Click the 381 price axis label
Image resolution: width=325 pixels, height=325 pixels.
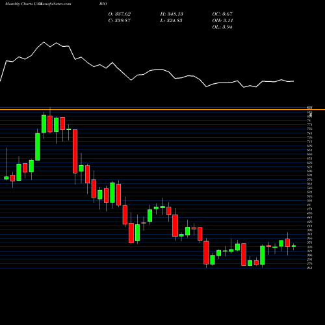309,234
